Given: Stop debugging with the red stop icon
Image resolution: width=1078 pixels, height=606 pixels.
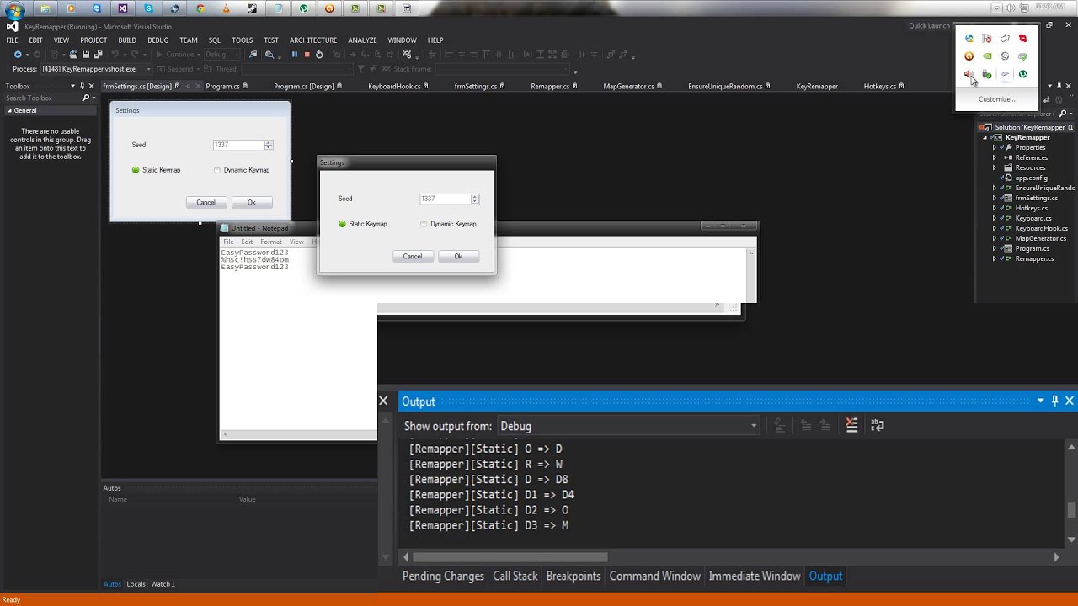Looking at the screenshot, I should 307,55.
